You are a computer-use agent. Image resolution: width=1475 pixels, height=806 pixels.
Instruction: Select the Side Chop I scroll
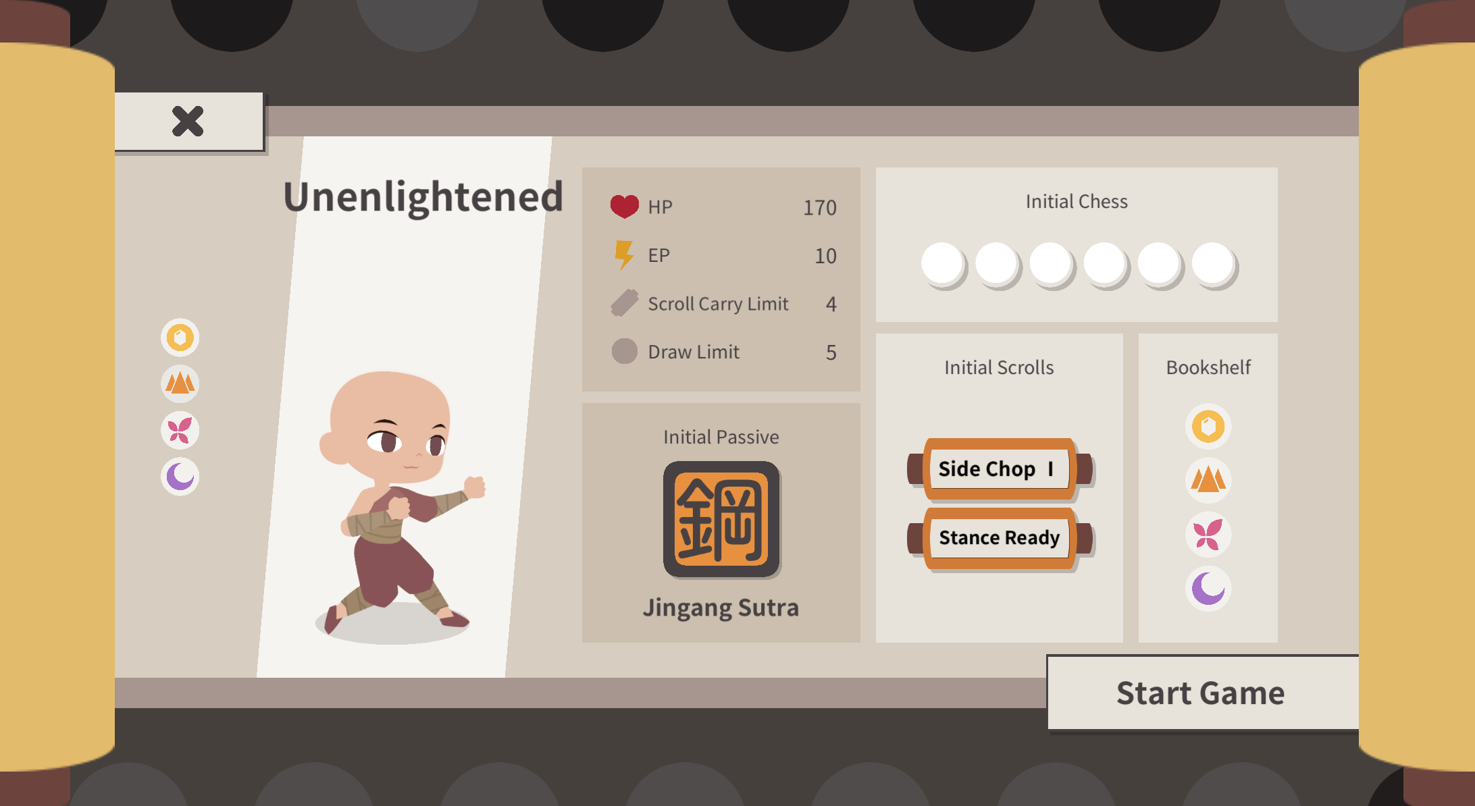coord(1000,469)
